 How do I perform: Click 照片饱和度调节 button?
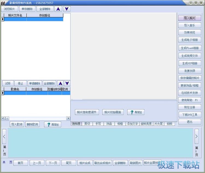click(87, 112)
